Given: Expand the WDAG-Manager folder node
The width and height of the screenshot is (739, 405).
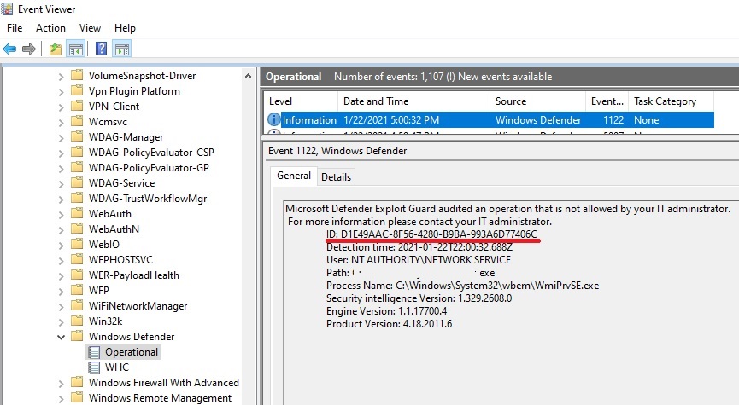Looking at the screenshot, I should pyautogui.click(x=61, y=137).
